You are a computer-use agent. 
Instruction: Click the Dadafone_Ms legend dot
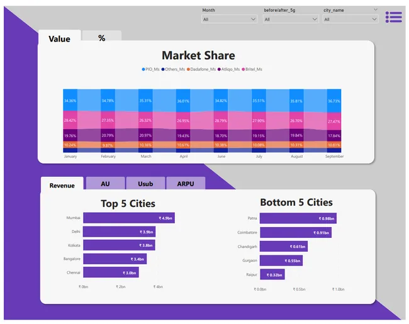coord(188,69)
